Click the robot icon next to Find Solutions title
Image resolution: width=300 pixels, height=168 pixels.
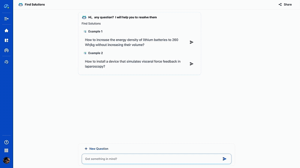coord(21,4)
